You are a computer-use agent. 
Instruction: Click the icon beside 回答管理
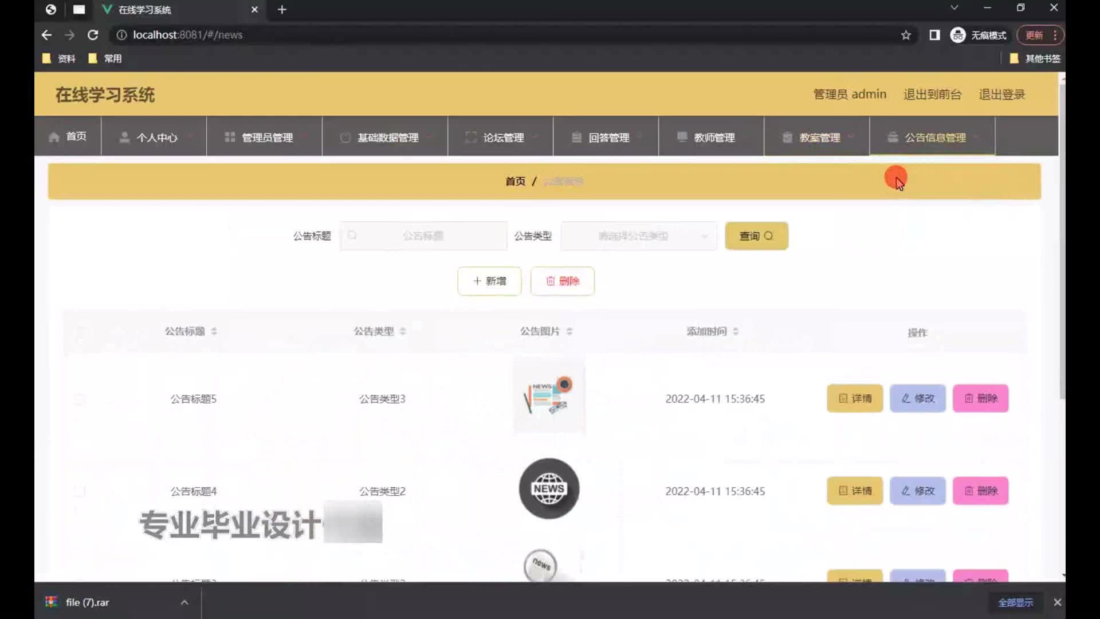577,137
